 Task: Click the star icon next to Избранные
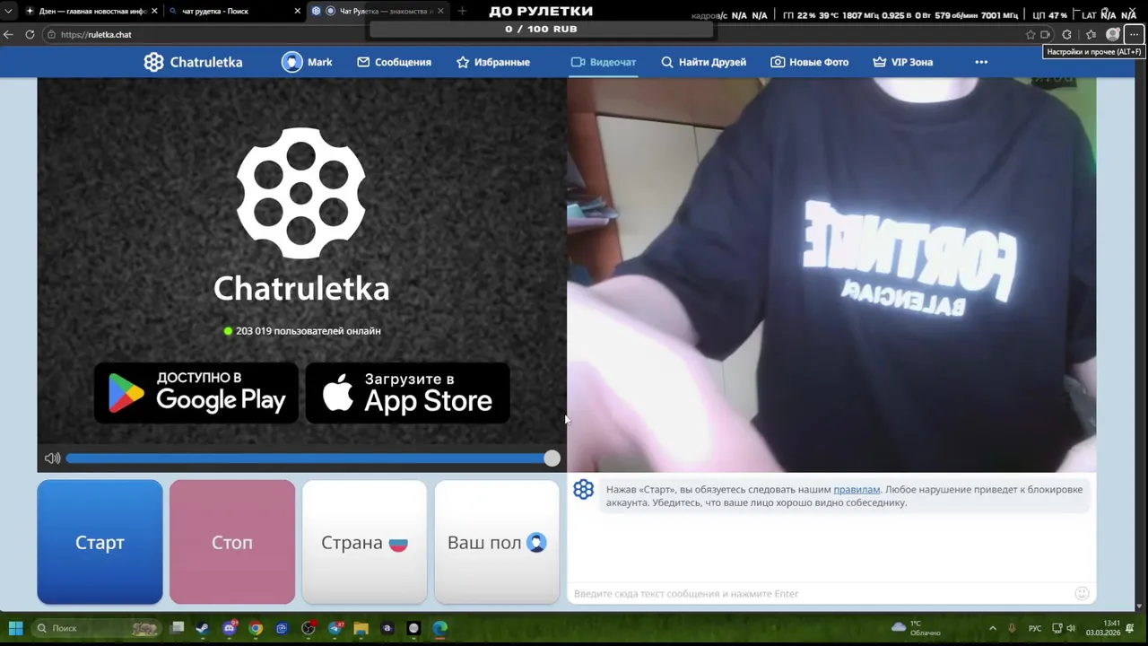[463, 62]
